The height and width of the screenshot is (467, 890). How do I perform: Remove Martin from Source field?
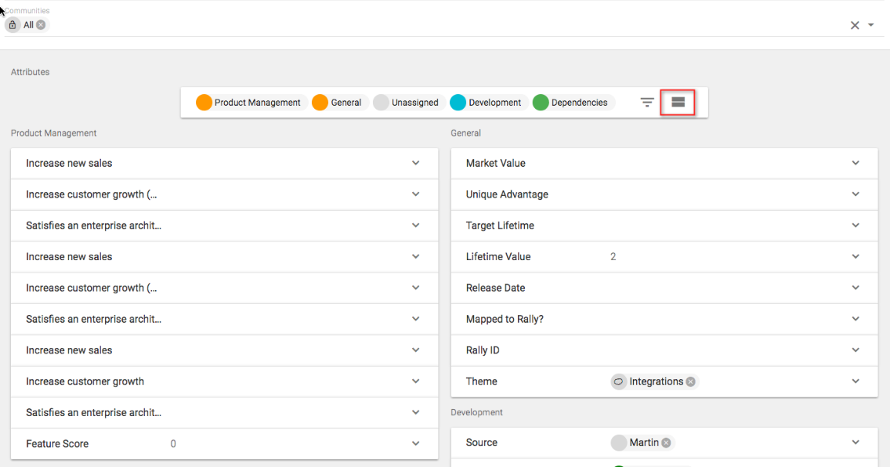pyautogui.click(x=666, y=442)
